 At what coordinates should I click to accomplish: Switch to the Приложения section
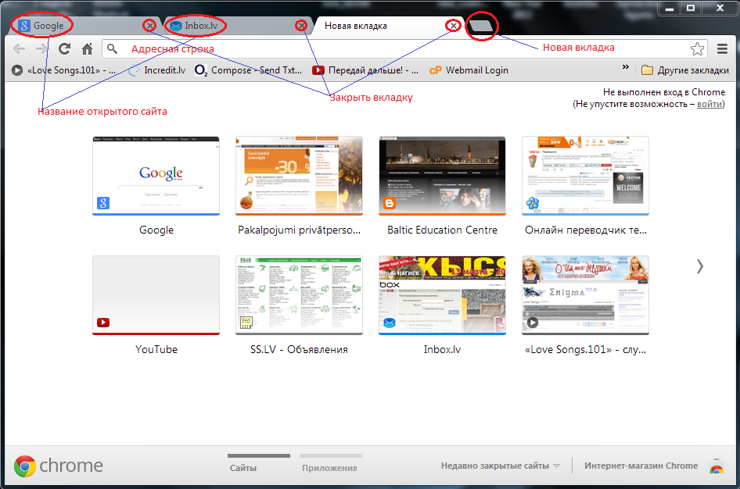329,468
